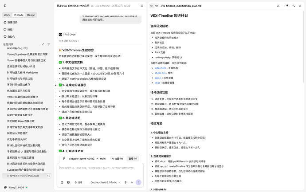Expand the document panel to fullscreen
306x192 pixels.
(x=294, y=6)
